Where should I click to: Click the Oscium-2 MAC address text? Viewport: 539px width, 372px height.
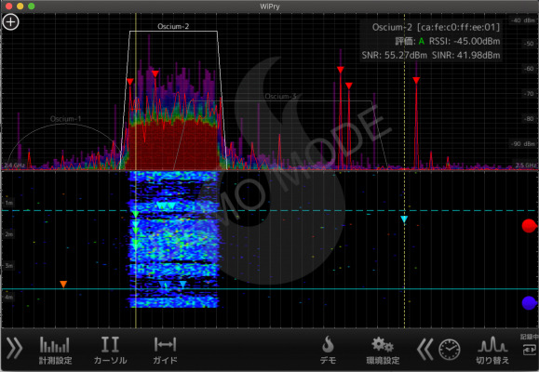[458, 28]
